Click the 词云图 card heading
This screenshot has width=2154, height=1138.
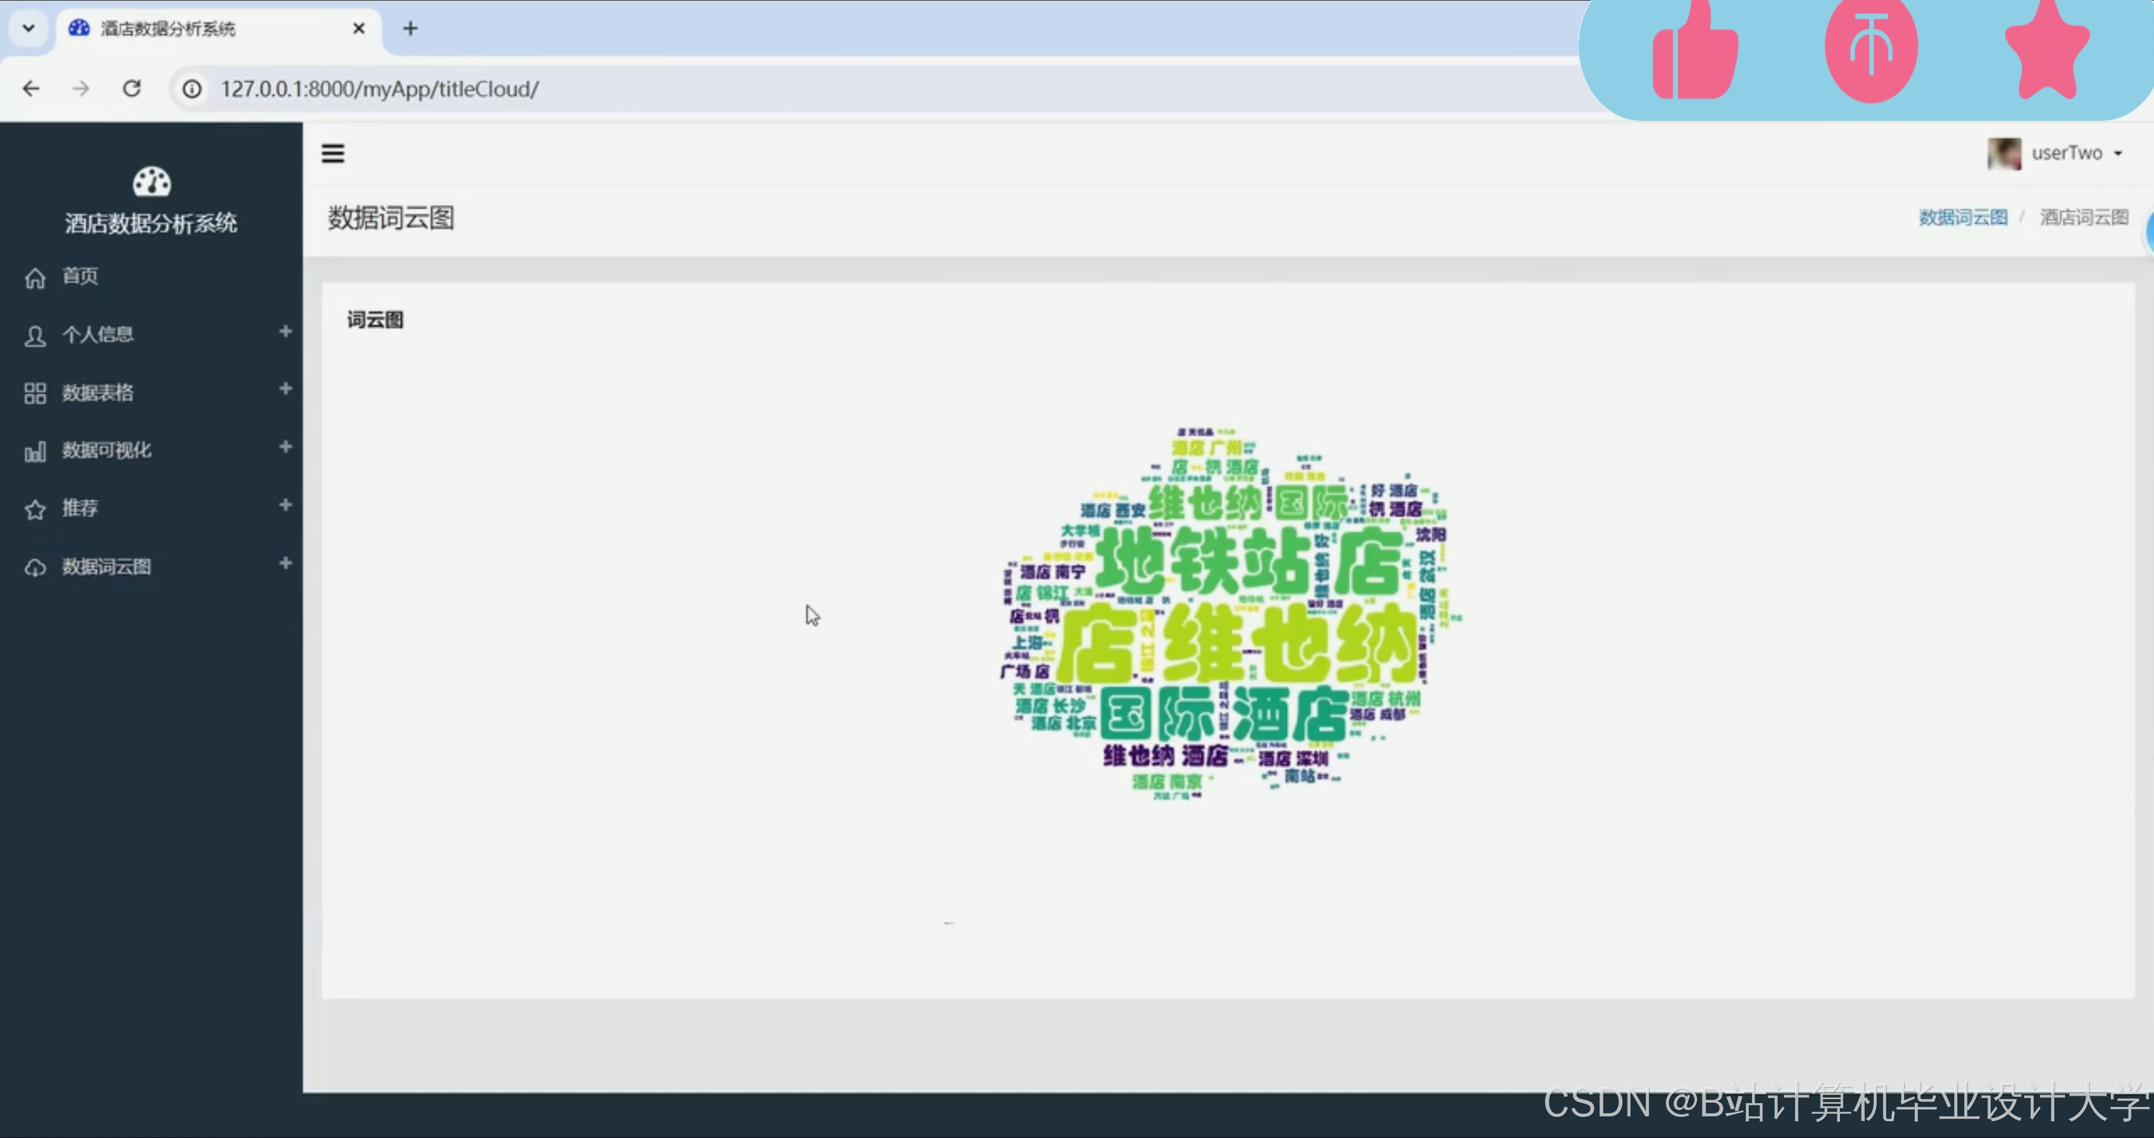point(376,320)
